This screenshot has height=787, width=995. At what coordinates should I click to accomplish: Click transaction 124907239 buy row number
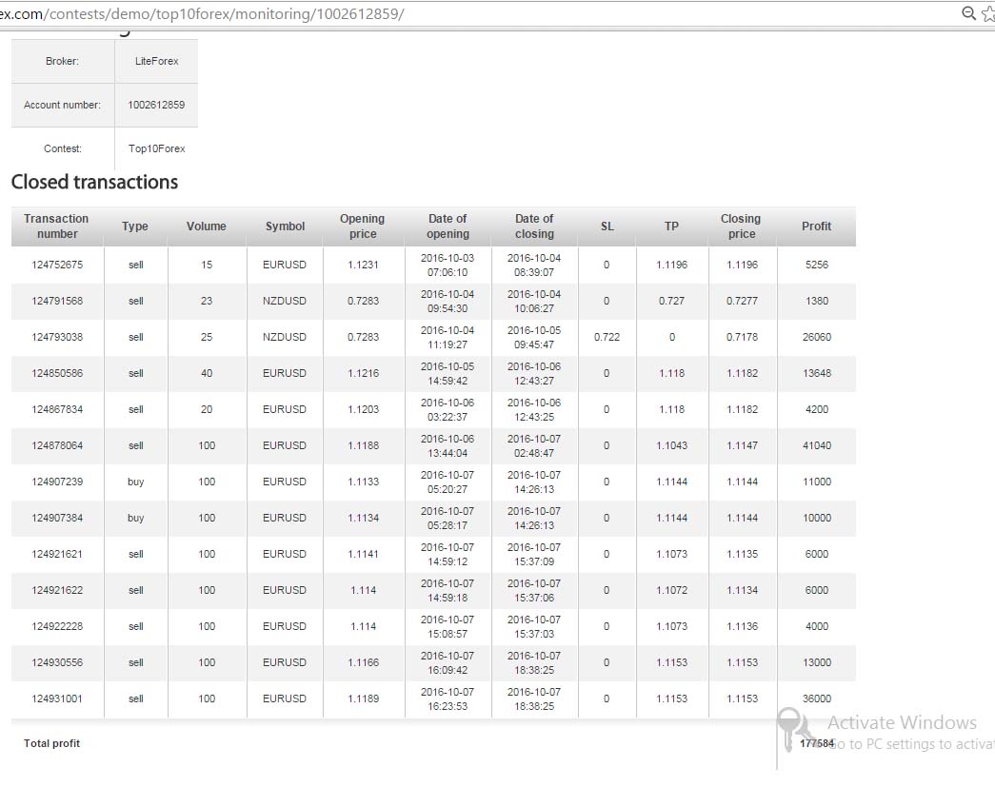[x=57, y=482]
